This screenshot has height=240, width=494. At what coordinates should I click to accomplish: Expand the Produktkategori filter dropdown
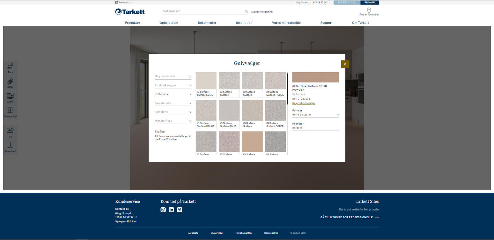173,85
